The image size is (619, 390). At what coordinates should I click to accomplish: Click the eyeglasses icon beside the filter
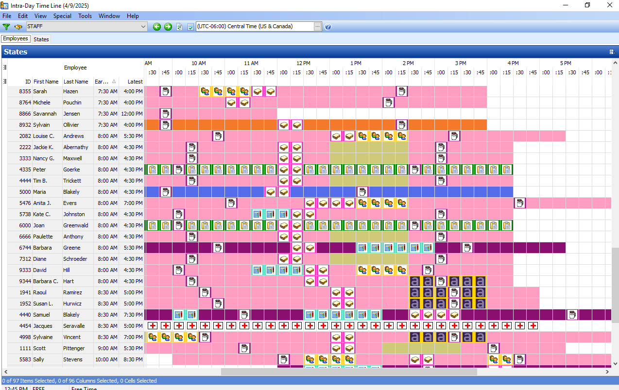(x=18, y=27)
